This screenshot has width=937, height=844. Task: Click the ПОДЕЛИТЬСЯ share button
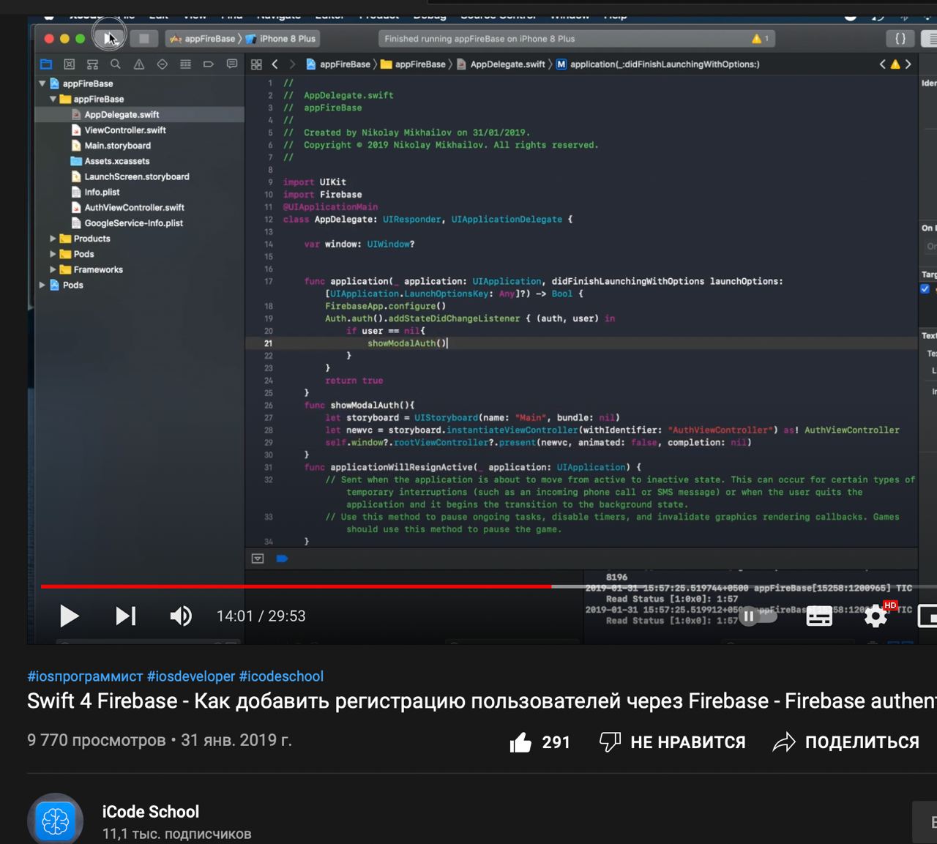point(846,742)
